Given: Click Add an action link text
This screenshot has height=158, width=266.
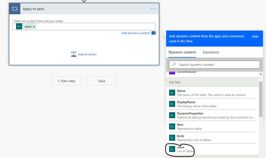Looking at the screenshot, I should [87, 54].
